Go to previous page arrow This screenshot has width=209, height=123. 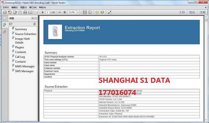(x=37, y=12)
